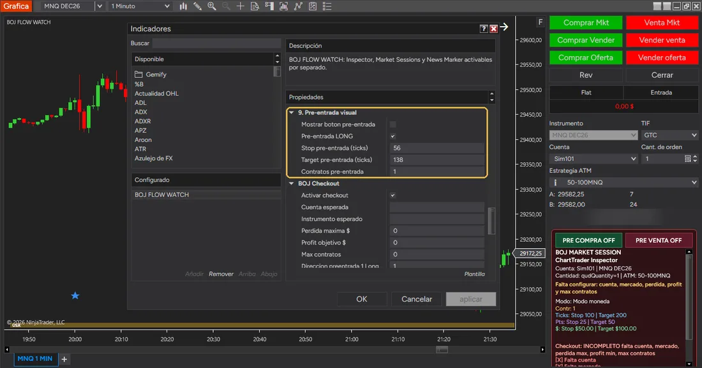702x368 pixels.
Task: Click the Comprar Mkt button
Action: [586, 22]
